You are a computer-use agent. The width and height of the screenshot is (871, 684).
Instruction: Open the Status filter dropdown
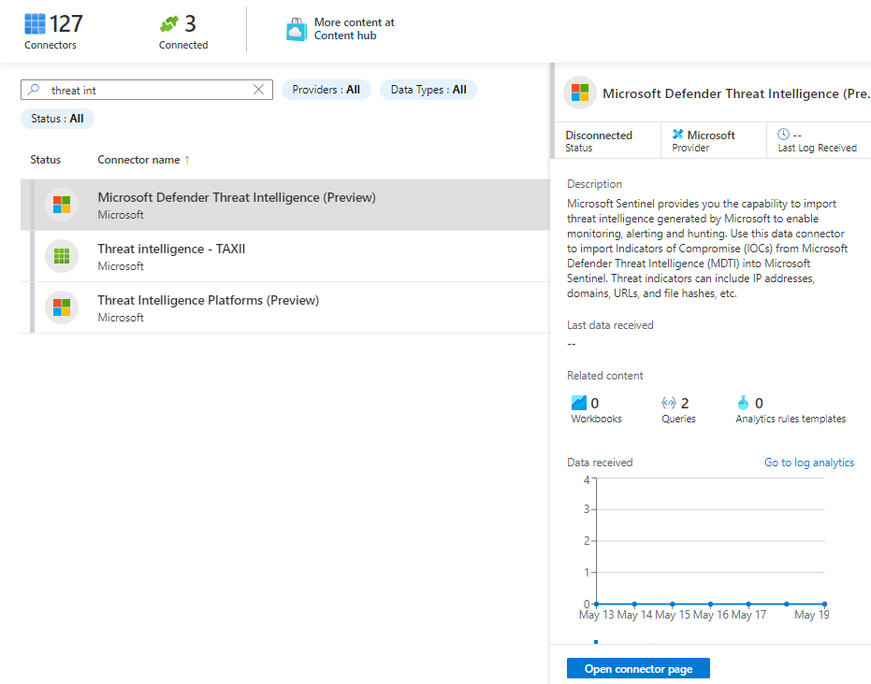pos(57,119)
